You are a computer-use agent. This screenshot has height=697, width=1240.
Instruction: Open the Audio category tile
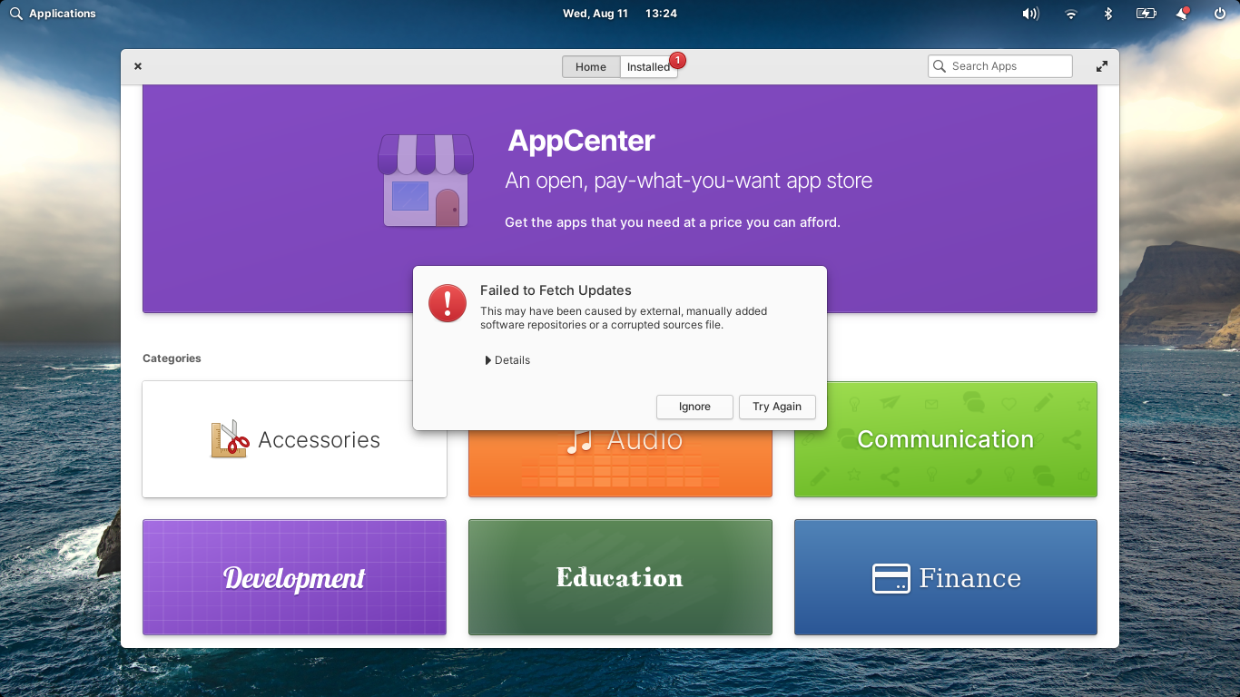point(620,463)
